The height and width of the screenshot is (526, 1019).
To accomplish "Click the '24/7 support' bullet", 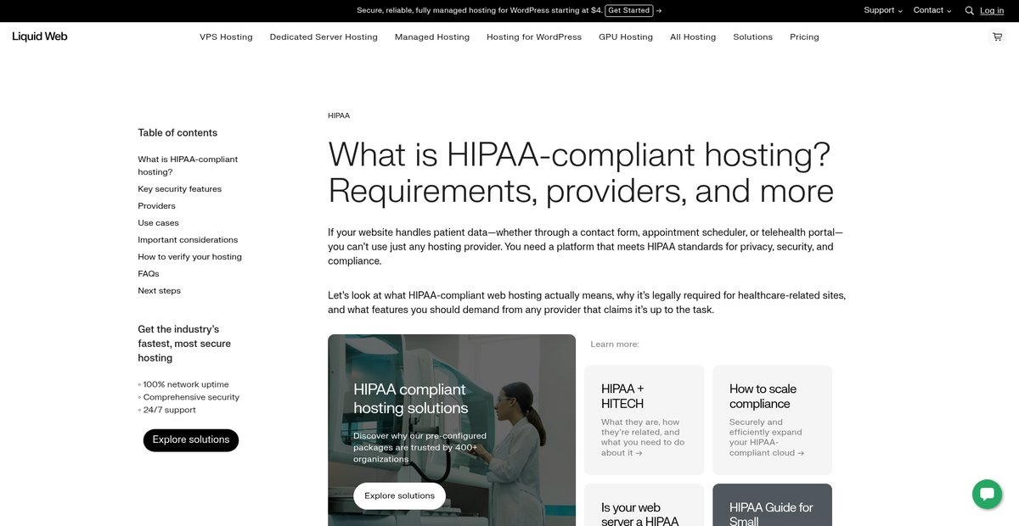I will pos(167,410).
